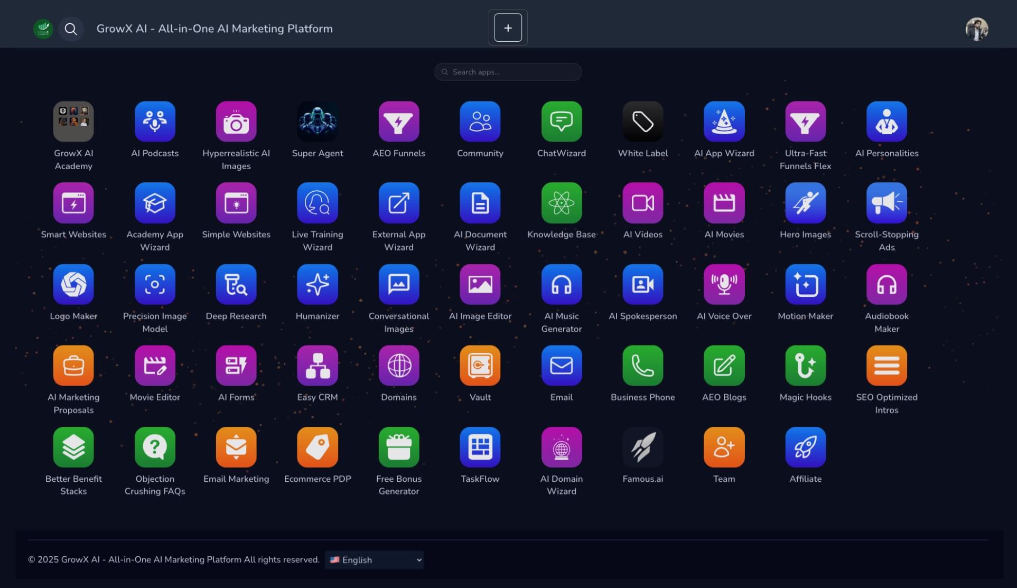The image size is (1017, 588).
Task: Open the user profile avatar
Action: 977,29
